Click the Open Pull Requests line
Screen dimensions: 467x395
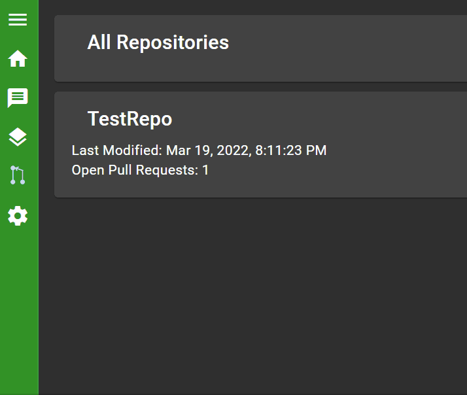(140, 170)
